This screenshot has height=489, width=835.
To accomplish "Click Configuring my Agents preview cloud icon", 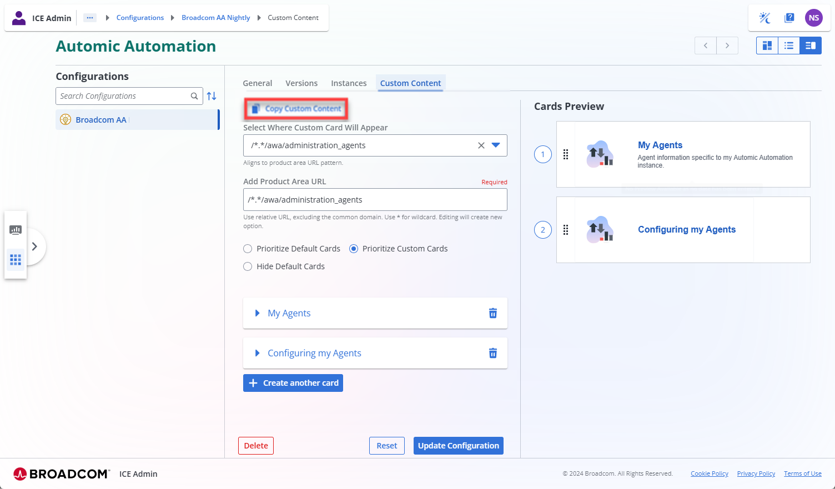I will 600,229.
